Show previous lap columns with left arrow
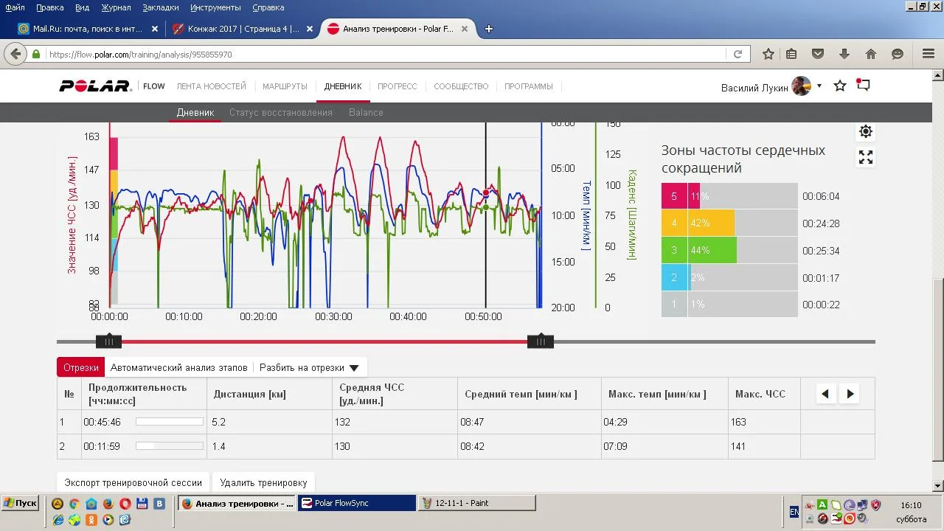 coord(825,394)
